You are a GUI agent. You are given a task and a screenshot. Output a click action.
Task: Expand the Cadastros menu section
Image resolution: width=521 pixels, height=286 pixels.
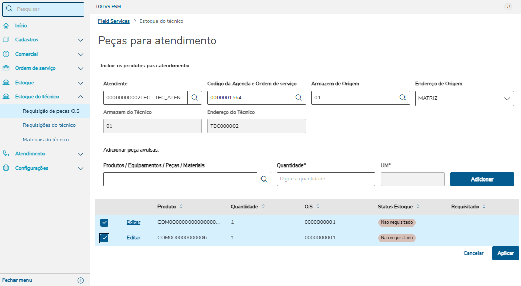pos(80,40)
